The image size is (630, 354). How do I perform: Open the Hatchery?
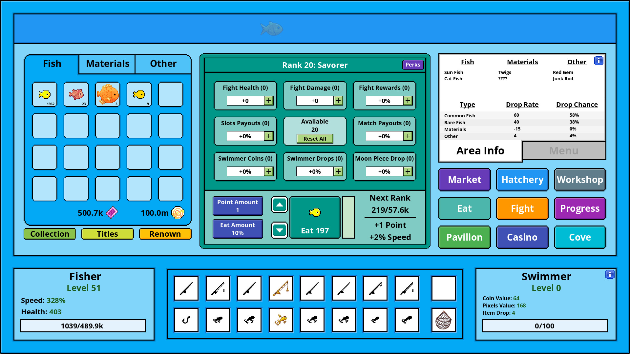522,180
